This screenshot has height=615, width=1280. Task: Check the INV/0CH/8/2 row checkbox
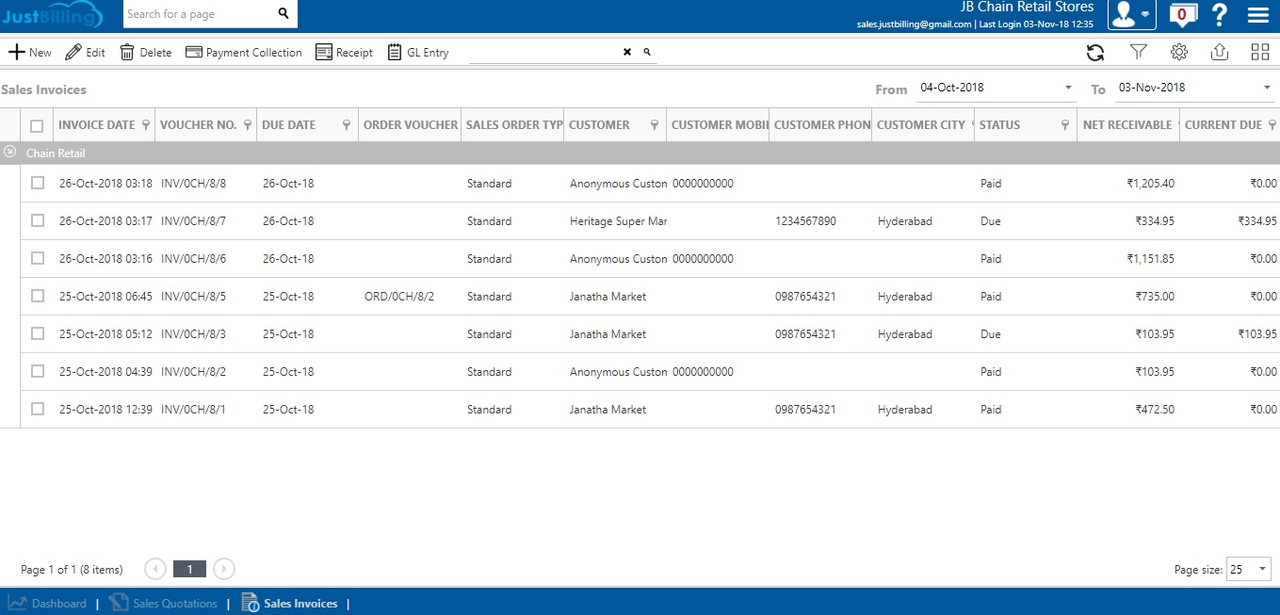click(x=38, y=371)
